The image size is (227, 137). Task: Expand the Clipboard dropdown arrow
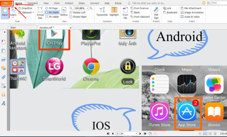tap(33, 13)
